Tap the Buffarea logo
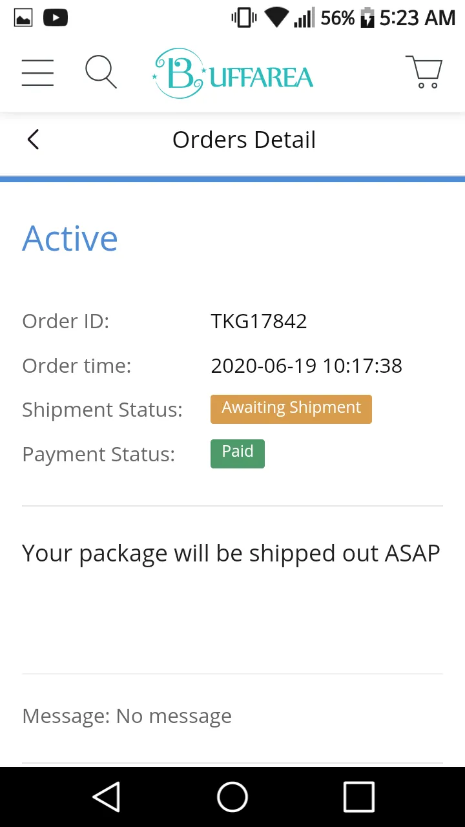Image resolution: width=465 pixels, height=827 pixels. [232, 73]
